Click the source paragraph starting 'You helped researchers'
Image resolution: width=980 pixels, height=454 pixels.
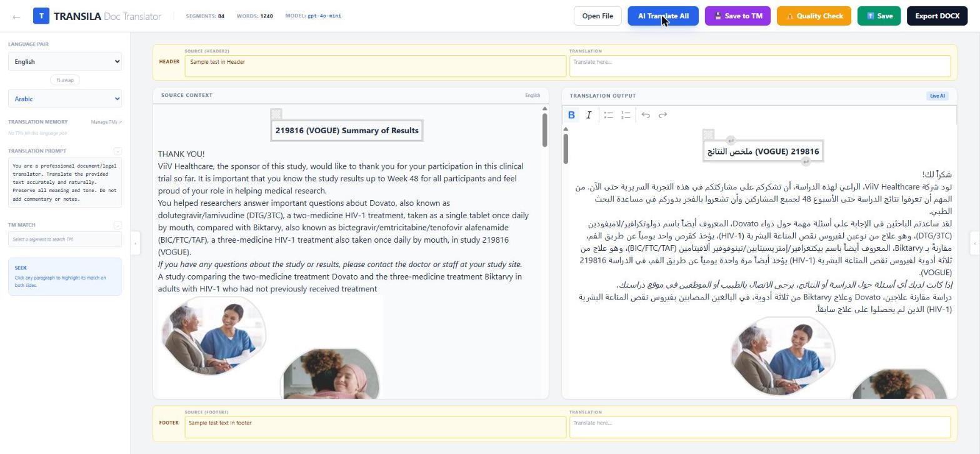click(x=344, y=228)
